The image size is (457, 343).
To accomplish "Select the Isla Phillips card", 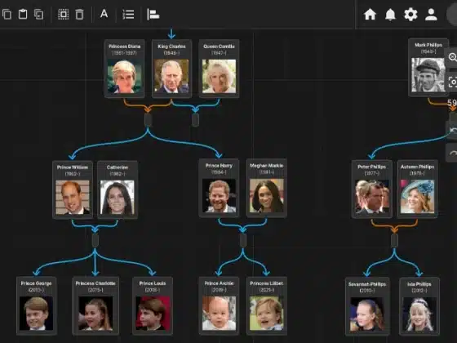I will pos(419,306).
